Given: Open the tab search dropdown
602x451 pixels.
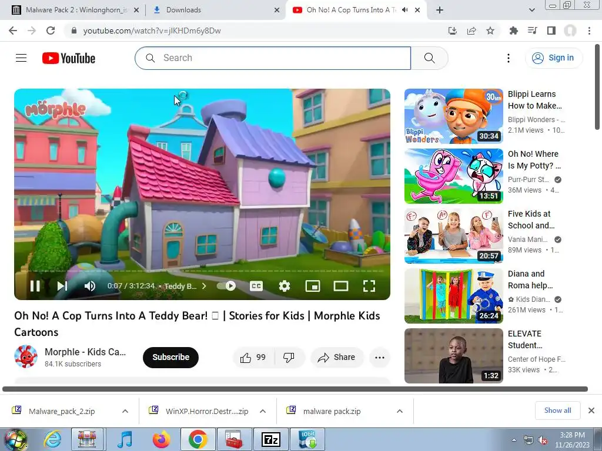Looking at the screenshot, I should click(x=531, y=10).
